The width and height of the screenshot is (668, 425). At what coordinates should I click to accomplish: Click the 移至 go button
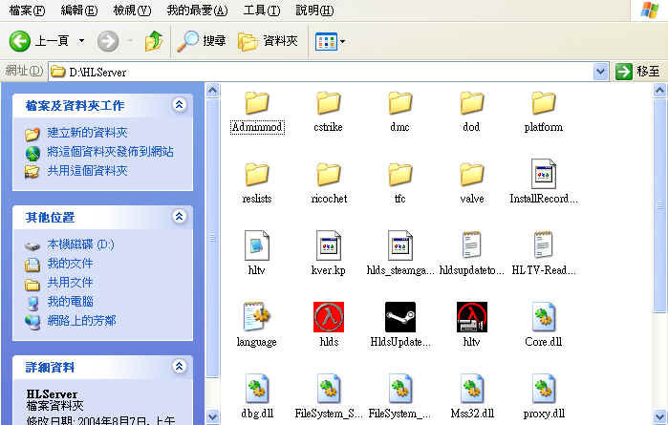click(638, 72)
